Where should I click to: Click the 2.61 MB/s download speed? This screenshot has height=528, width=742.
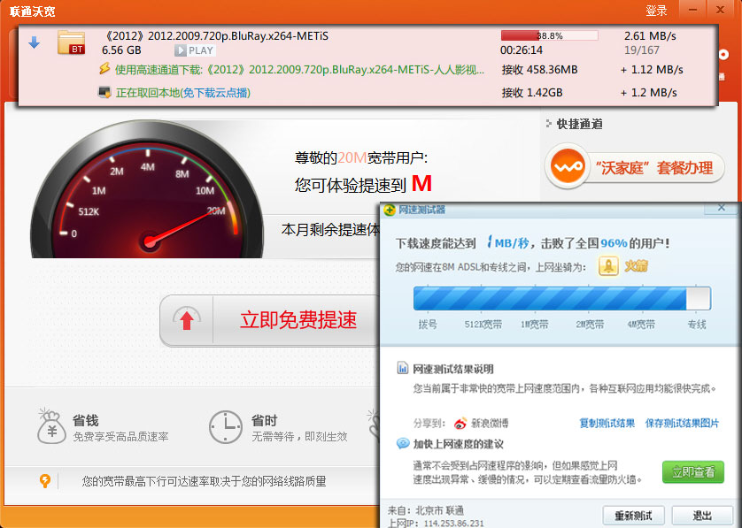click(x=650, y=36)
